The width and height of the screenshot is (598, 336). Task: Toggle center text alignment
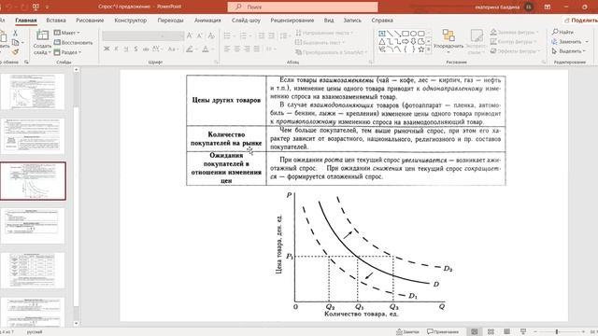pos(237,49)
